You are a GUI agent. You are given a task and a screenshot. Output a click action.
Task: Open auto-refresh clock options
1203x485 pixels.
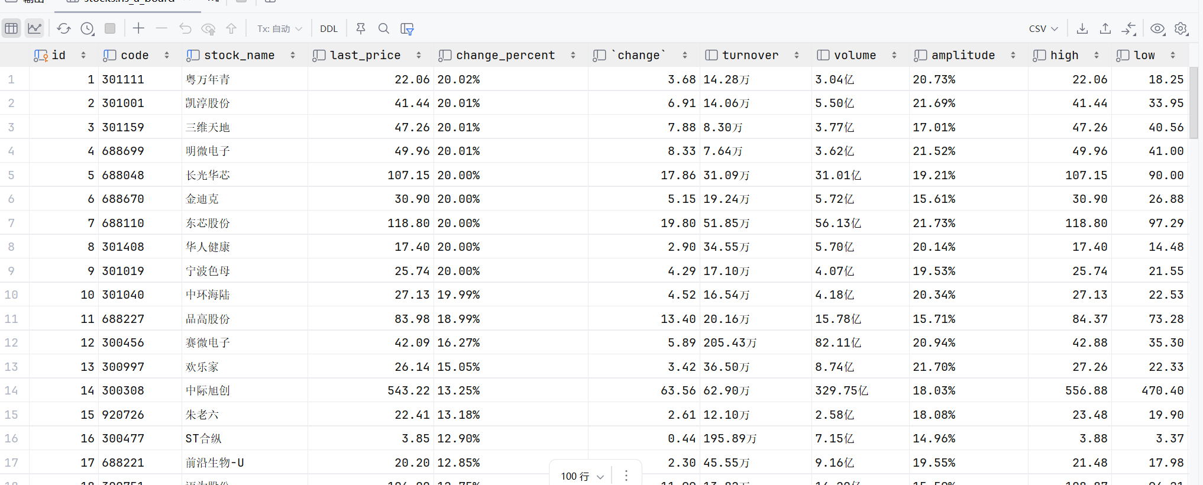pos(87,28)
